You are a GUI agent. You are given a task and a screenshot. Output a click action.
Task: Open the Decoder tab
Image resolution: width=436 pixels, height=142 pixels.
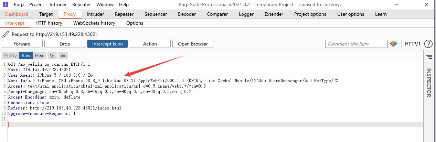tap(187, 14)
